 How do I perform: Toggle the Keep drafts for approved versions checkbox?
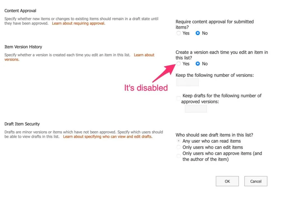tap(179, 98)
